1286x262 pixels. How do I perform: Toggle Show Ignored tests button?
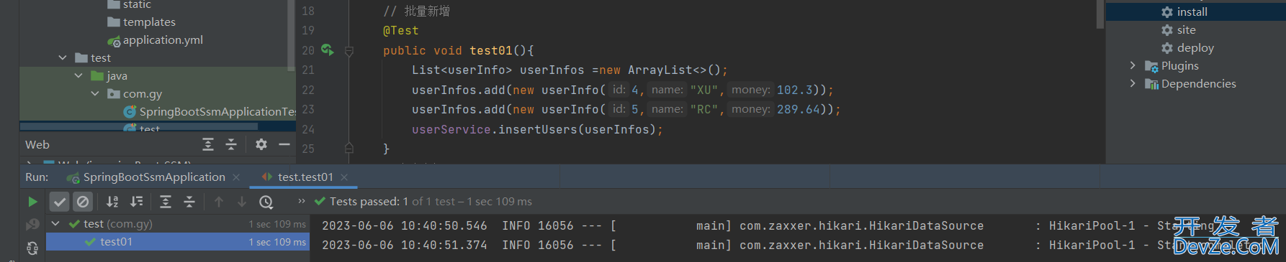coord(83,202)
